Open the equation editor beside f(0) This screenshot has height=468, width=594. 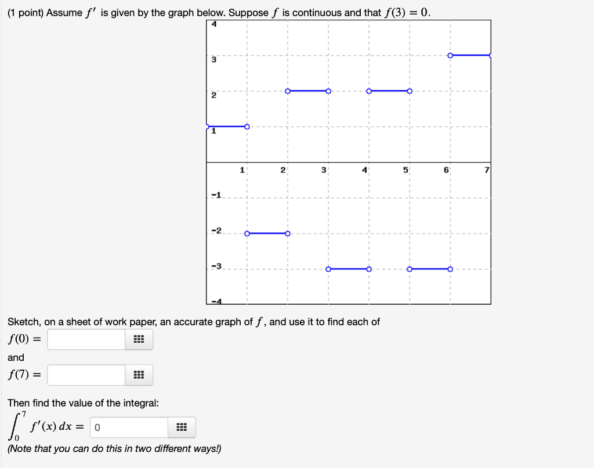pyautogui.click(x=137, y=339)
